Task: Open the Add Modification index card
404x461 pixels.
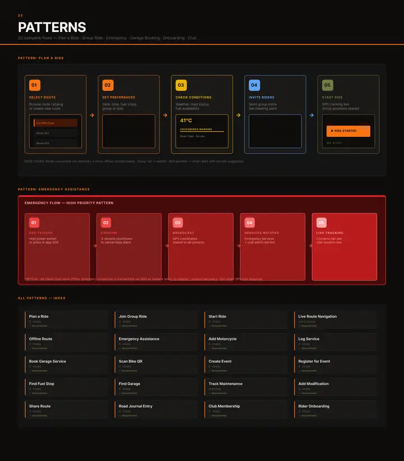Action: point(336,387)
